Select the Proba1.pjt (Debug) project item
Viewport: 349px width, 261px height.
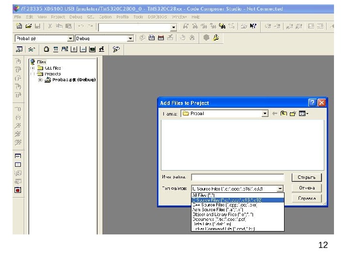pyautogui.click(x=74, y=80)
